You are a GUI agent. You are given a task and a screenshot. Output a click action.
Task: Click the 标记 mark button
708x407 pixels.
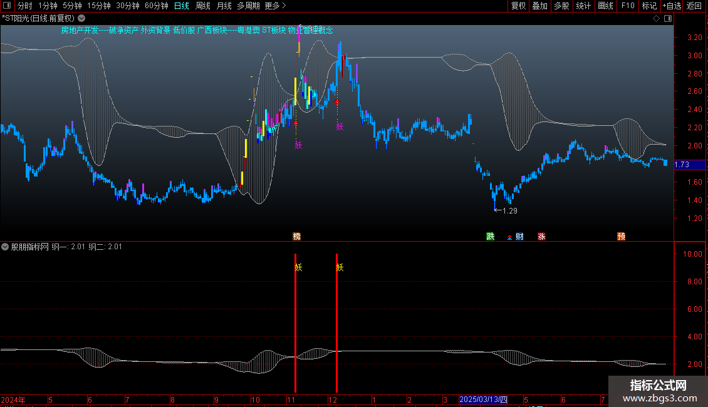tap(649, 6)
